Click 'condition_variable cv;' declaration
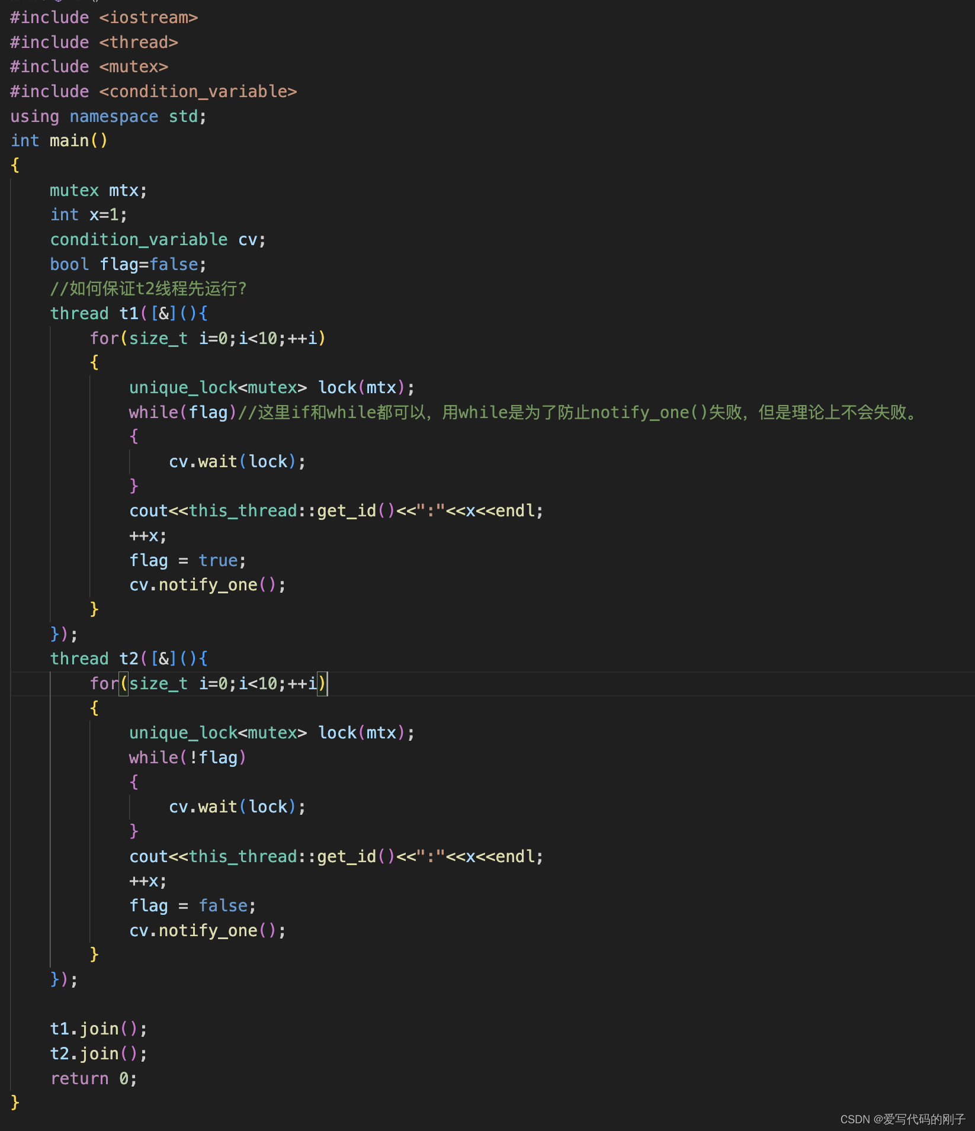975x1131 pixels. (x=158, y=240)
